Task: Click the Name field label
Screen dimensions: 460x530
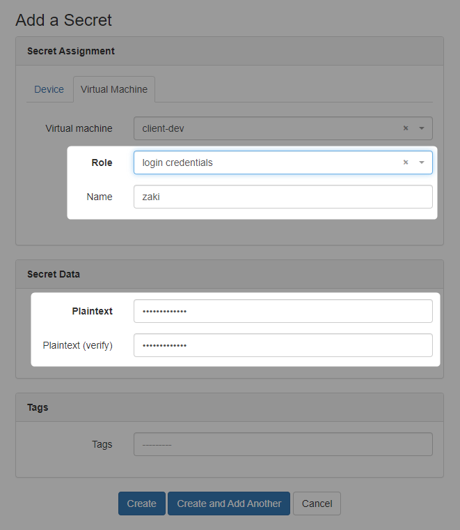Action: [x=100, y=197]
